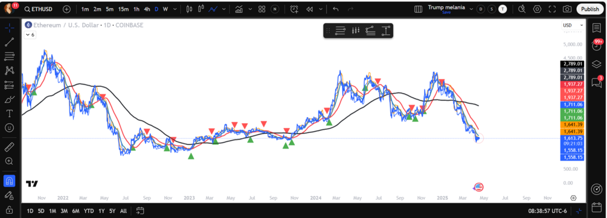The image size is (607, 218).
Task: Switch chart style to hollow candles
Action: coord(201,9)
